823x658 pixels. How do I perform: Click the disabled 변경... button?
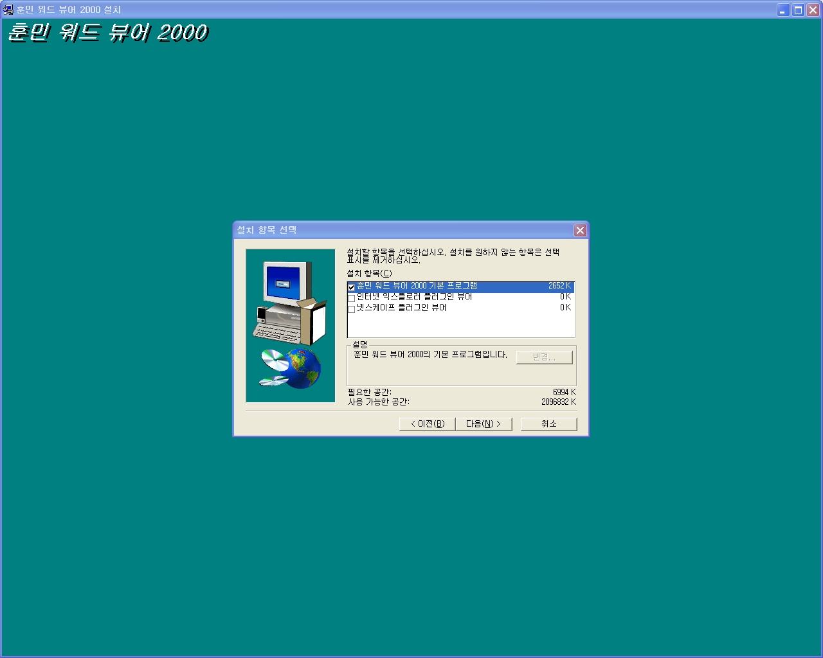[x=544, y=357]
